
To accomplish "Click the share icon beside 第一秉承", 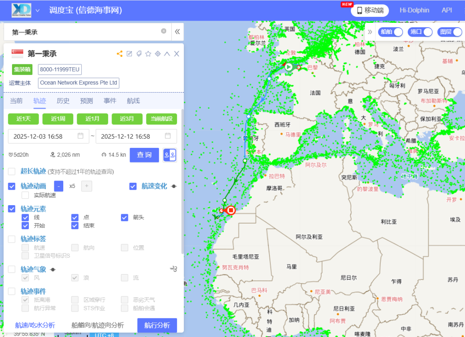I will 120,54.
